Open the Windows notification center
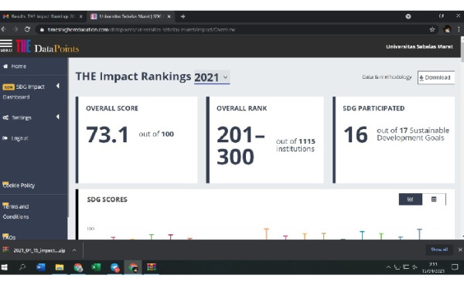 (455, 267)
